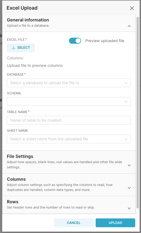This screenshot has width=141, height=233.
Task: Click the Columns section chevron icon
Action: (x=129, y=188)
